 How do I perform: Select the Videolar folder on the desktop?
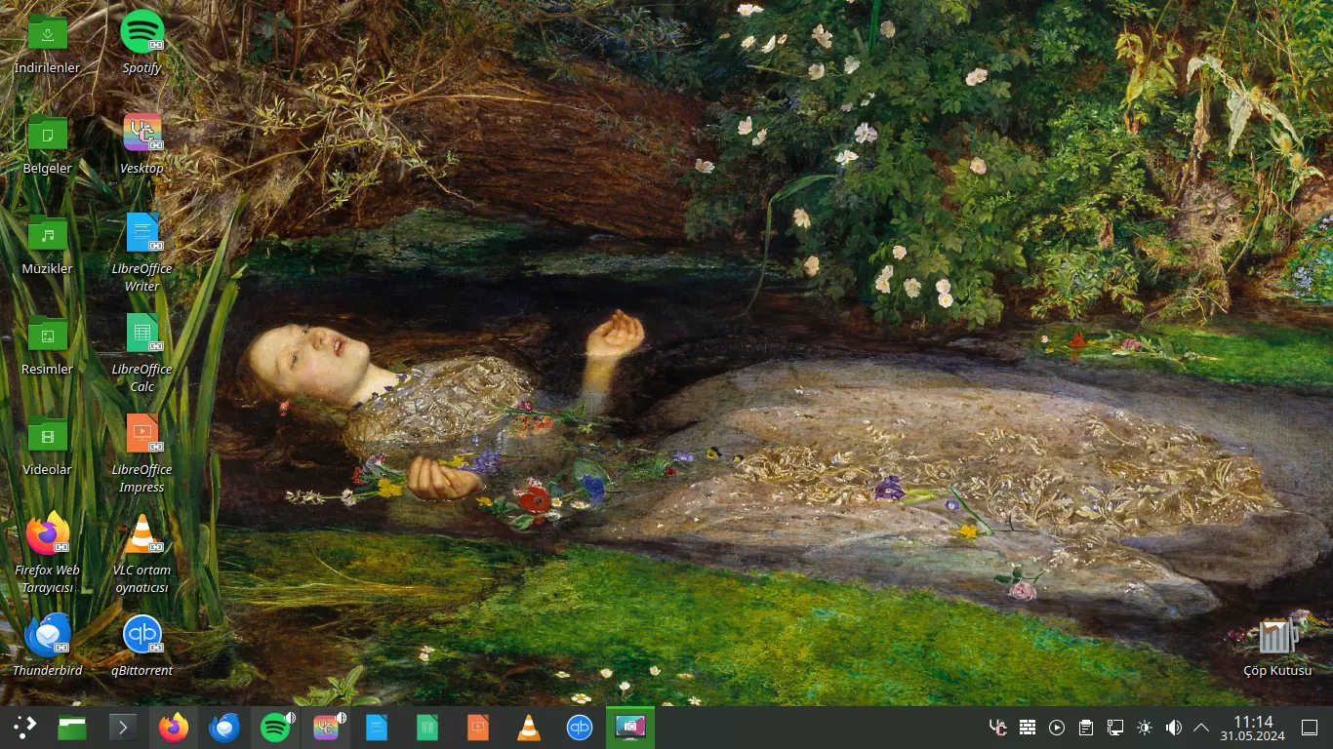pos(47,447)
